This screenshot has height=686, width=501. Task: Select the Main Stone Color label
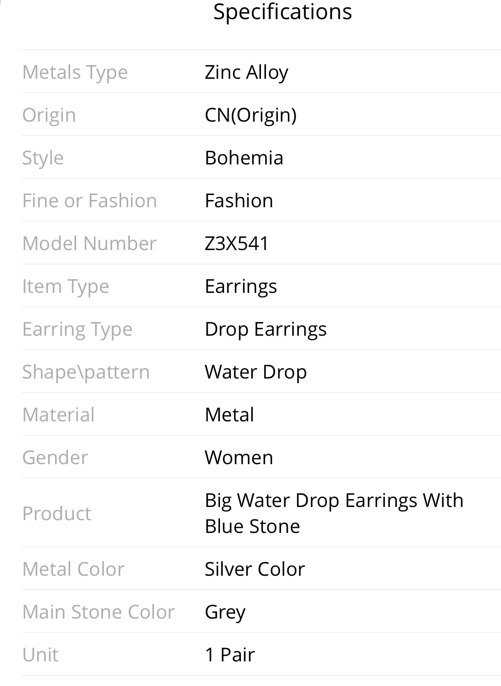point(98,612)
